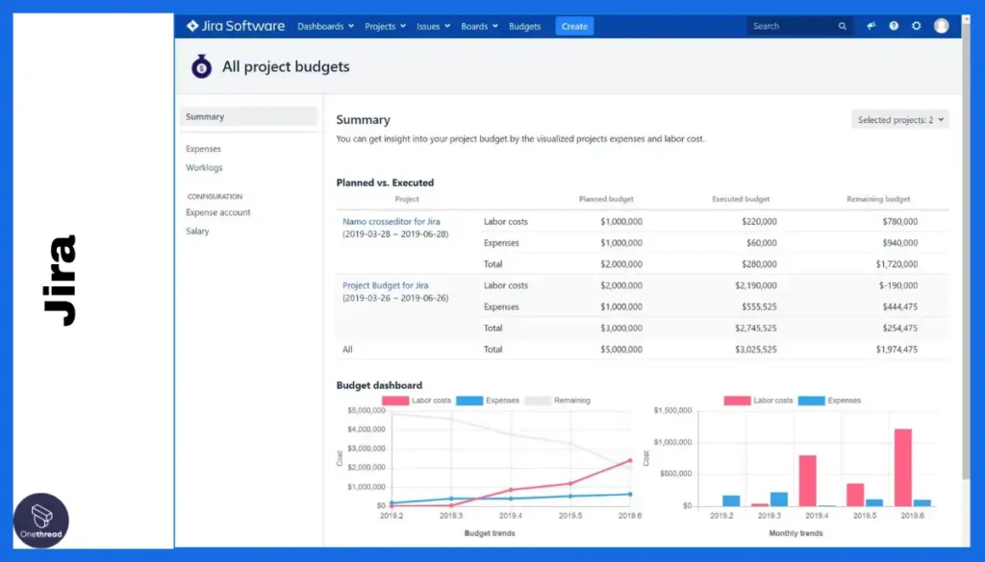Click the $1,720,000 remaining budget cell
The image size is (985, 562).
897,264
